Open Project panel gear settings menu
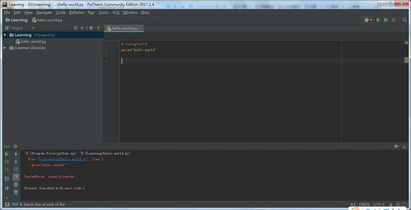The height and width of the screenshot is (210, 411). pos(92,28)
